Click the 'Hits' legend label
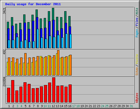The image size is (140, 109). (x=137, y=11)
